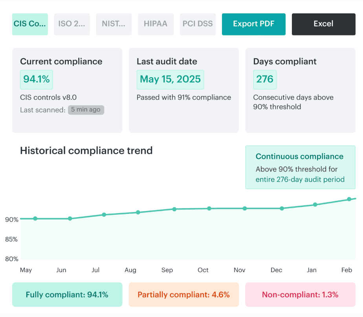Click the 90% y-axis label

point(11,219)
